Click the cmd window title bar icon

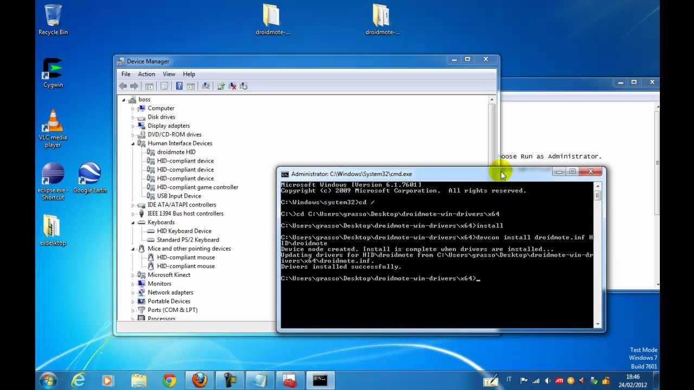tap(285, 174)
